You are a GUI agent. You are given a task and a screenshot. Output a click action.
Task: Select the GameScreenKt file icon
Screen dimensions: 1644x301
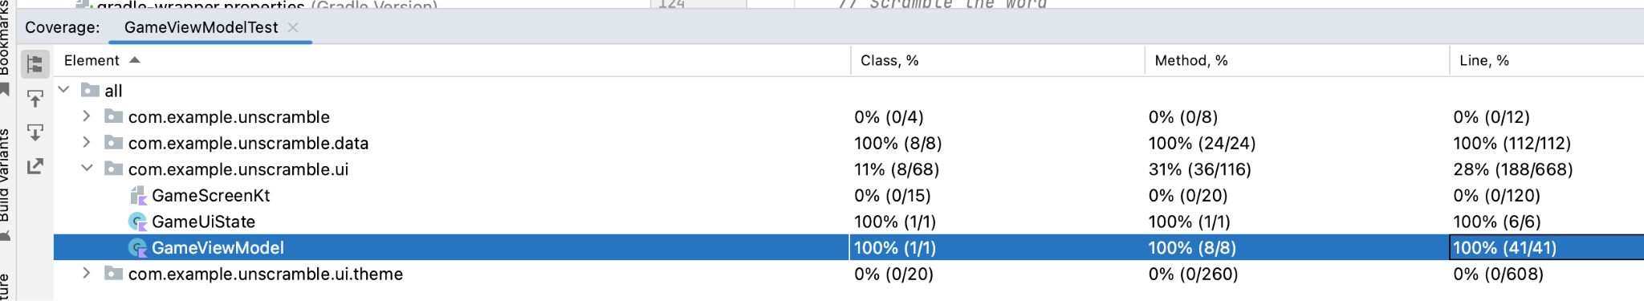pos(138,196)
